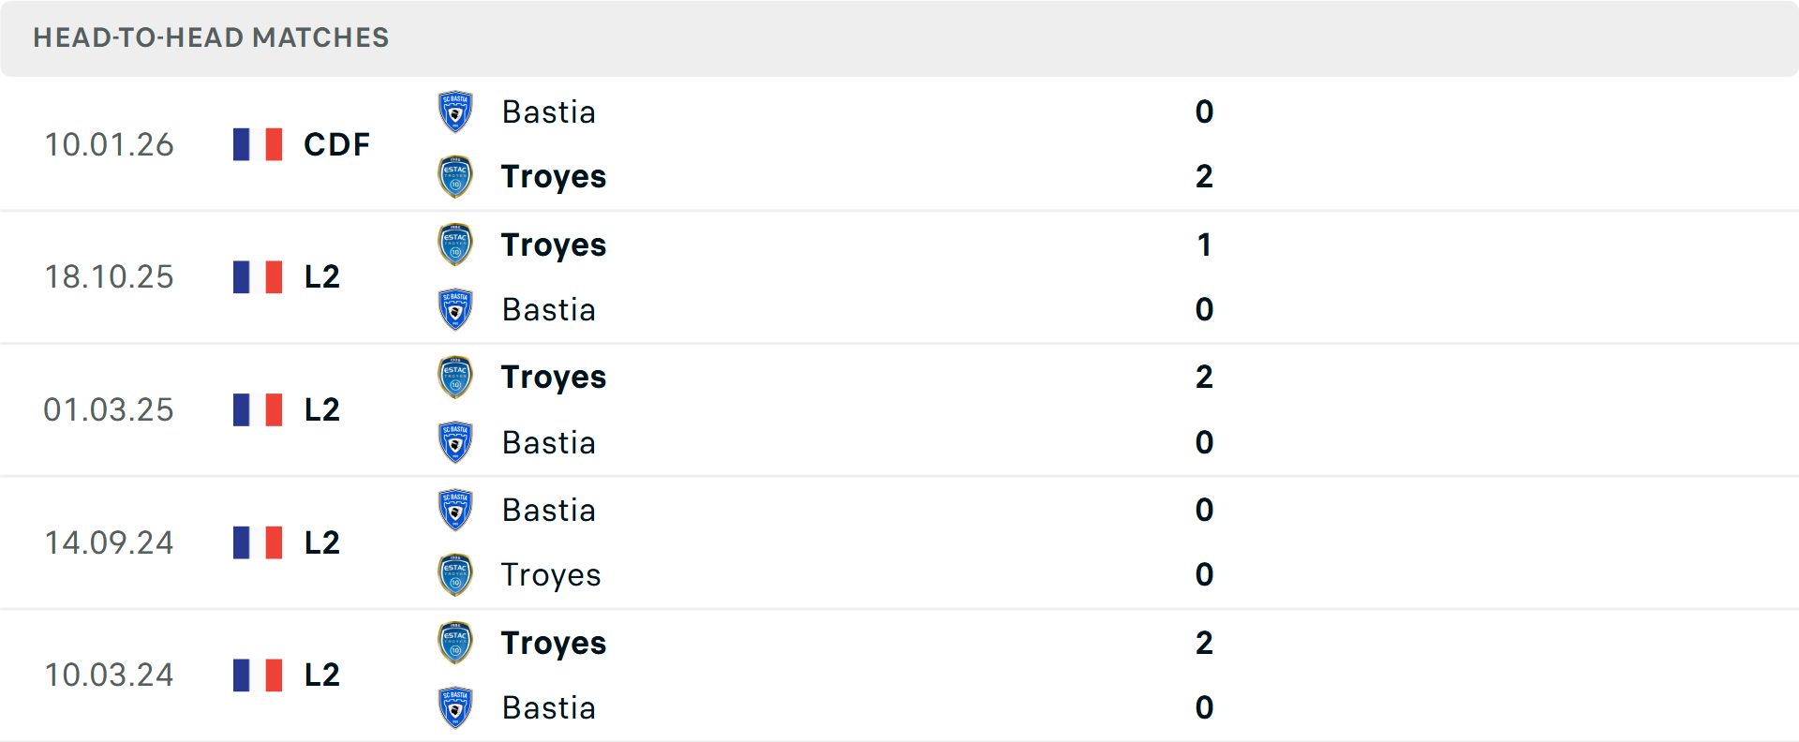This screenshot has height=742, width=1799.
Task: Click the French flag next to CDF
Action: tap(257, 144)
